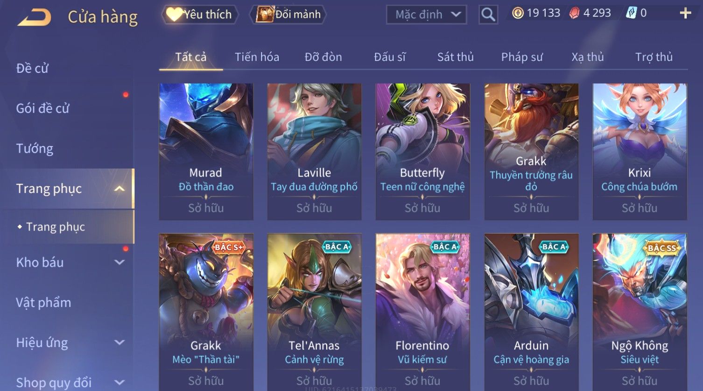
Task: Click the gold coin currency icon
Action: (518, 13)
